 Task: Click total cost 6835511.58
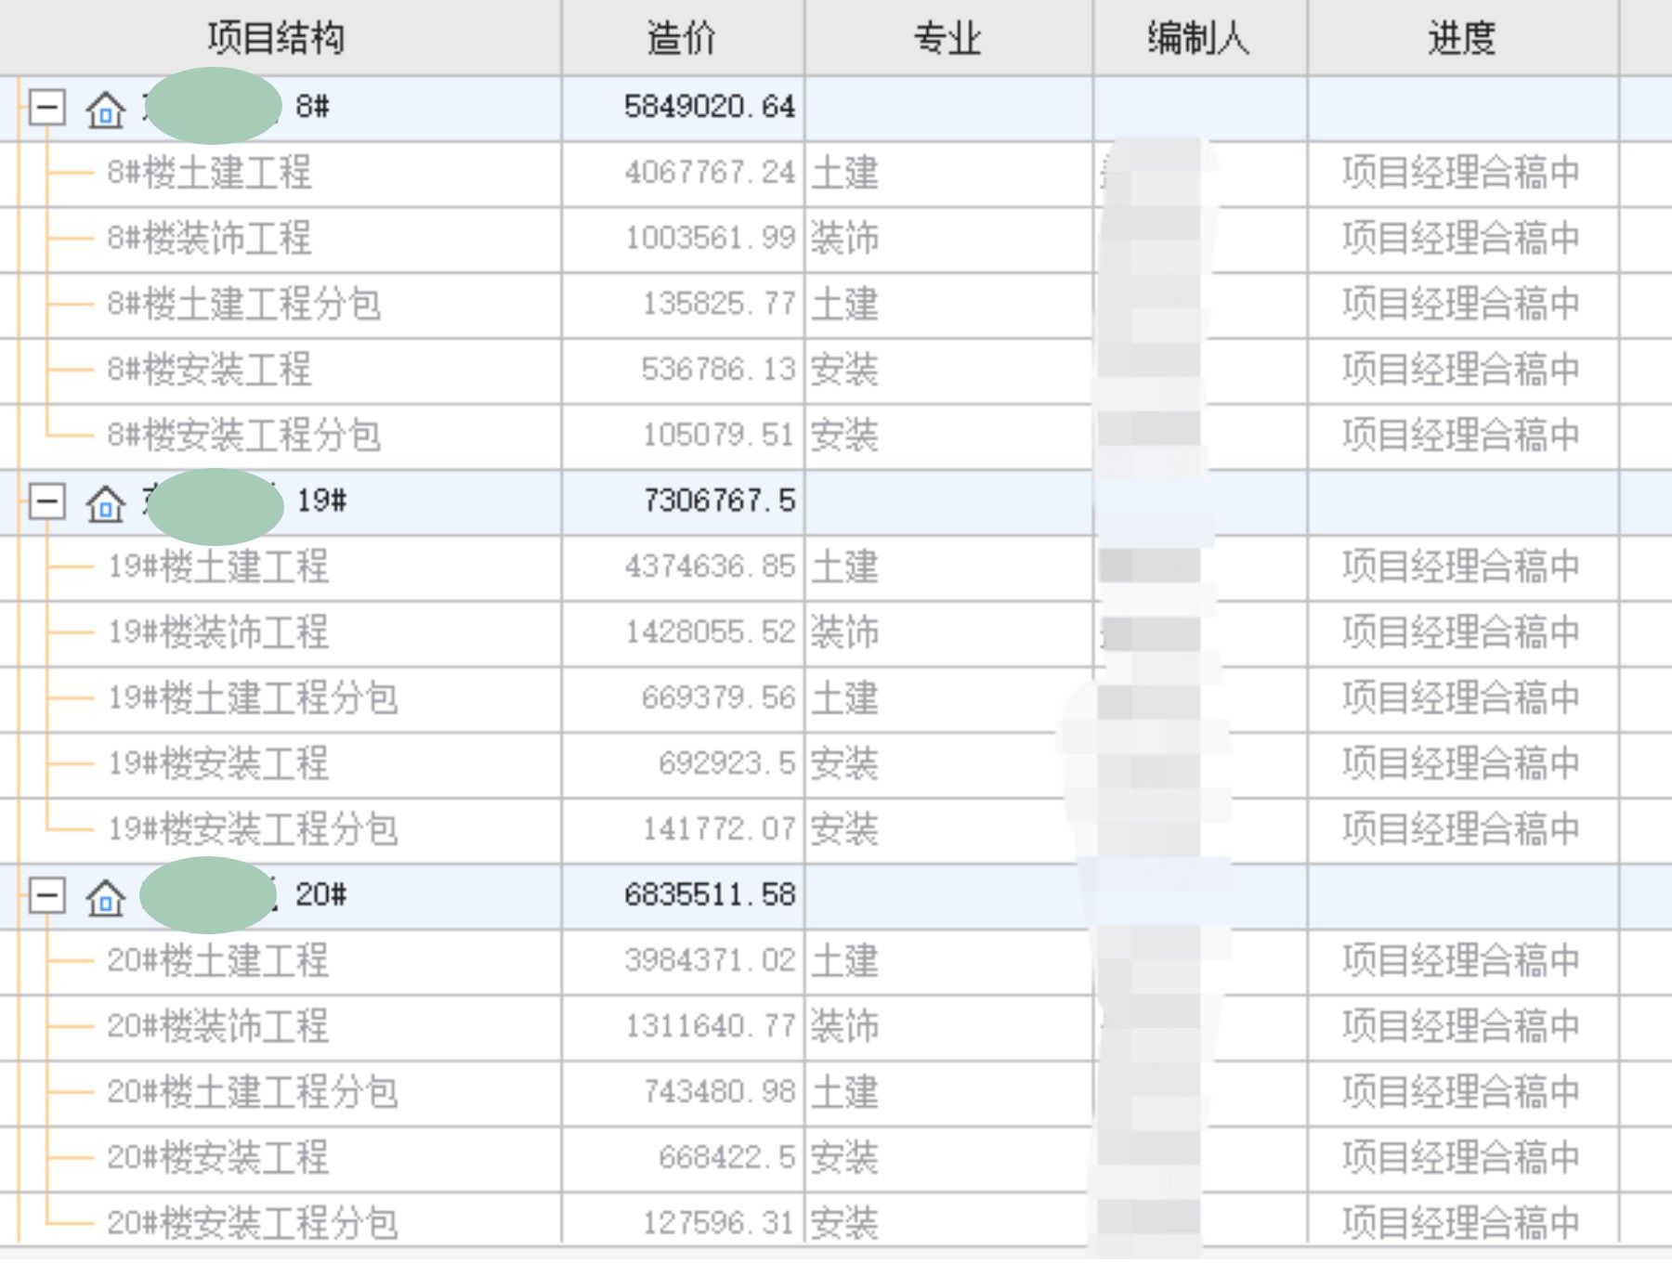(710, 895)
